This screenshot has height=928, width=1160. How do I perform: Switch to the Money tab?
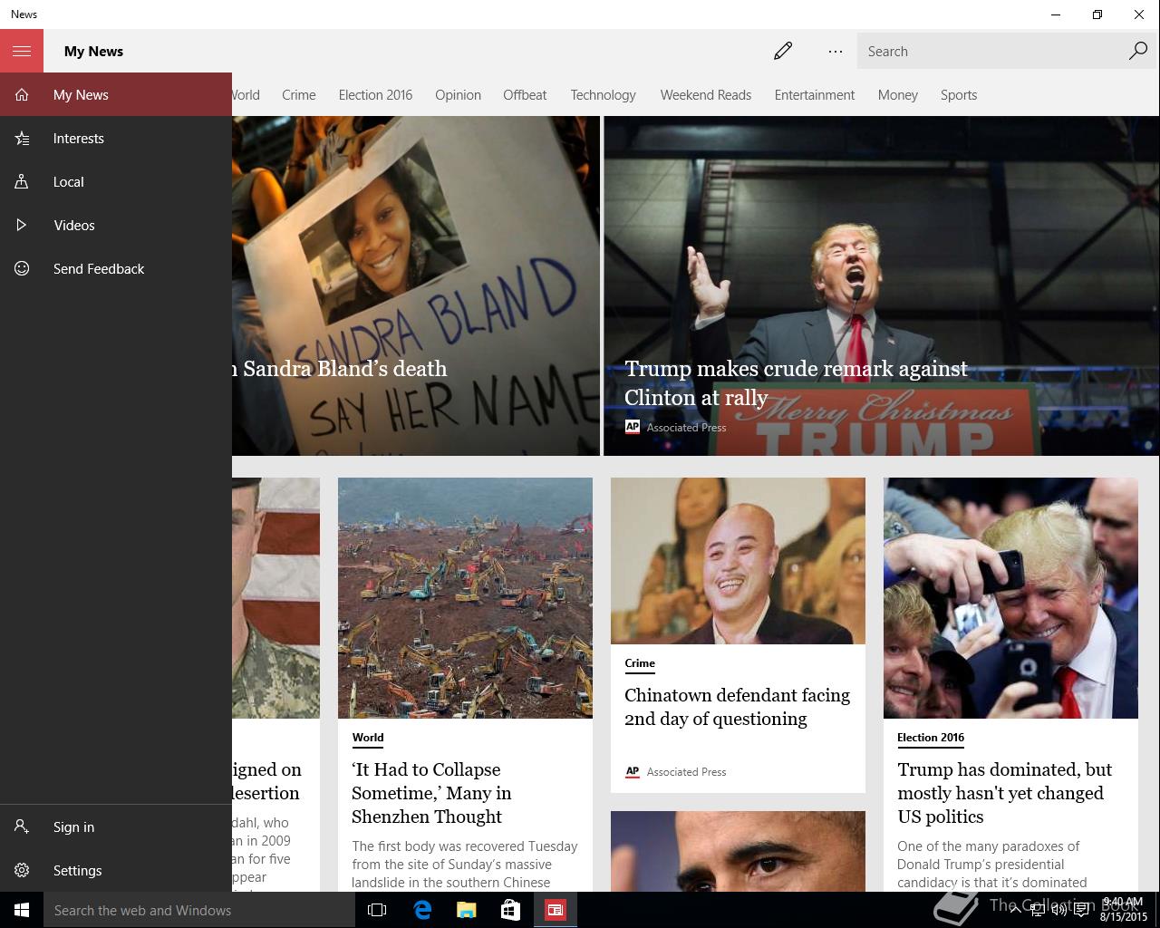click(x=898, y=94)
